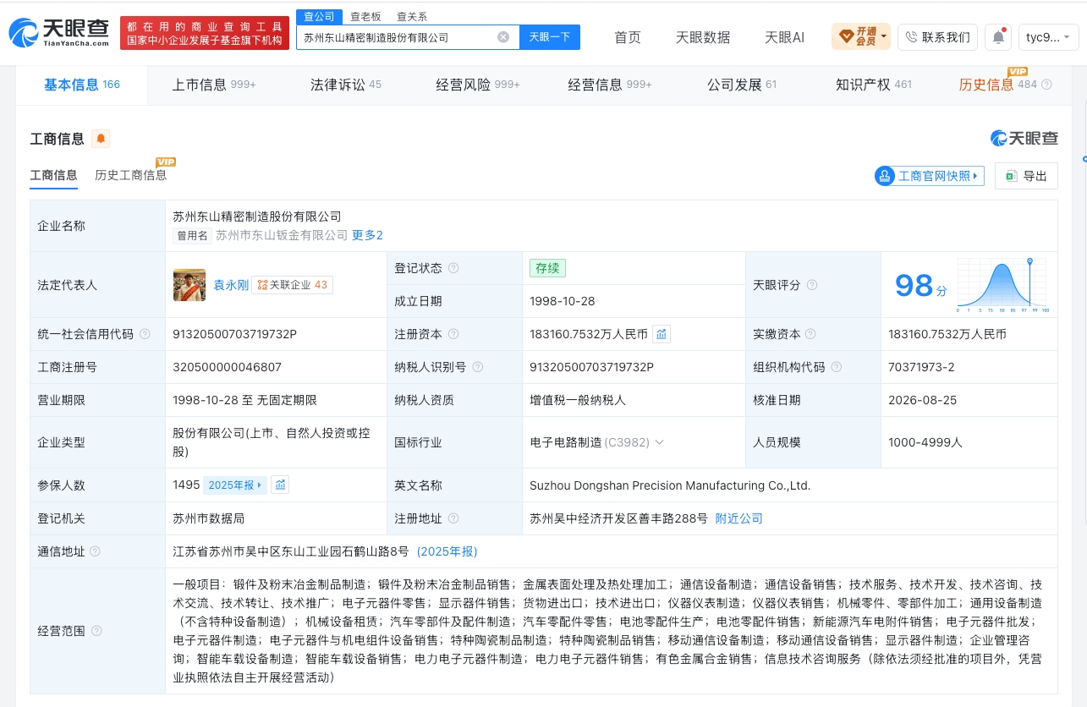This screenshot has height=707, width=1087.
Task: Click the legal representative's photo
Action: 189,285
